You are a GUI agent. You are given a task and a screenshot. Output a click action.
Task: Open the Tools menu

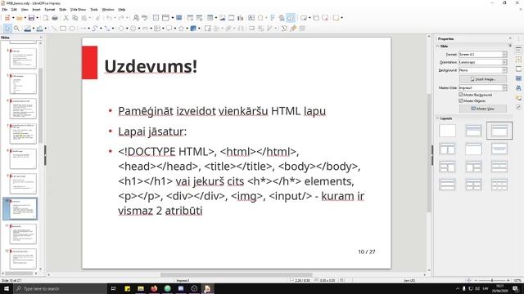(x=94, y=10)
